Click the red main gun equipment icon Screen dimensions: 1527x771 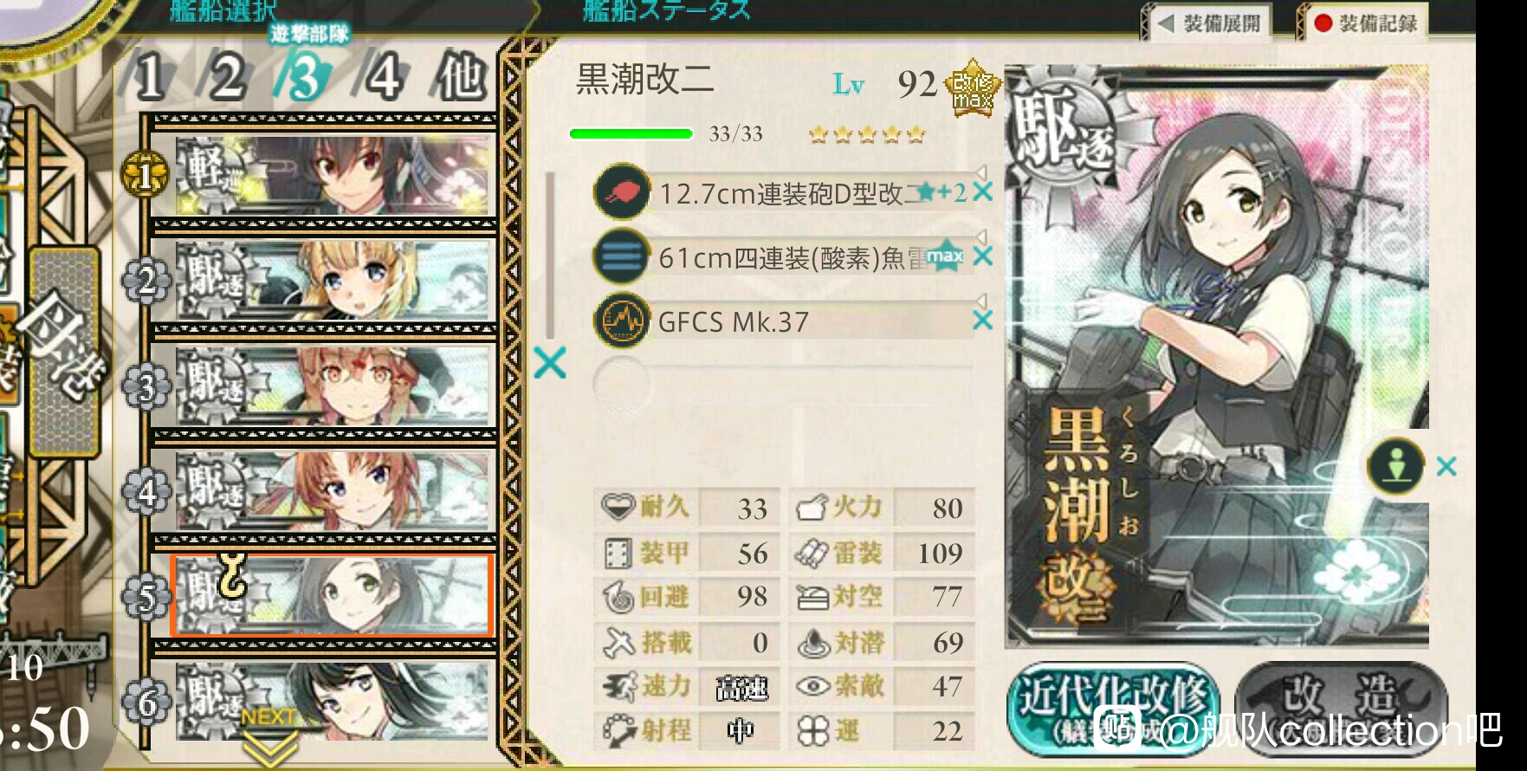[622, 191]
